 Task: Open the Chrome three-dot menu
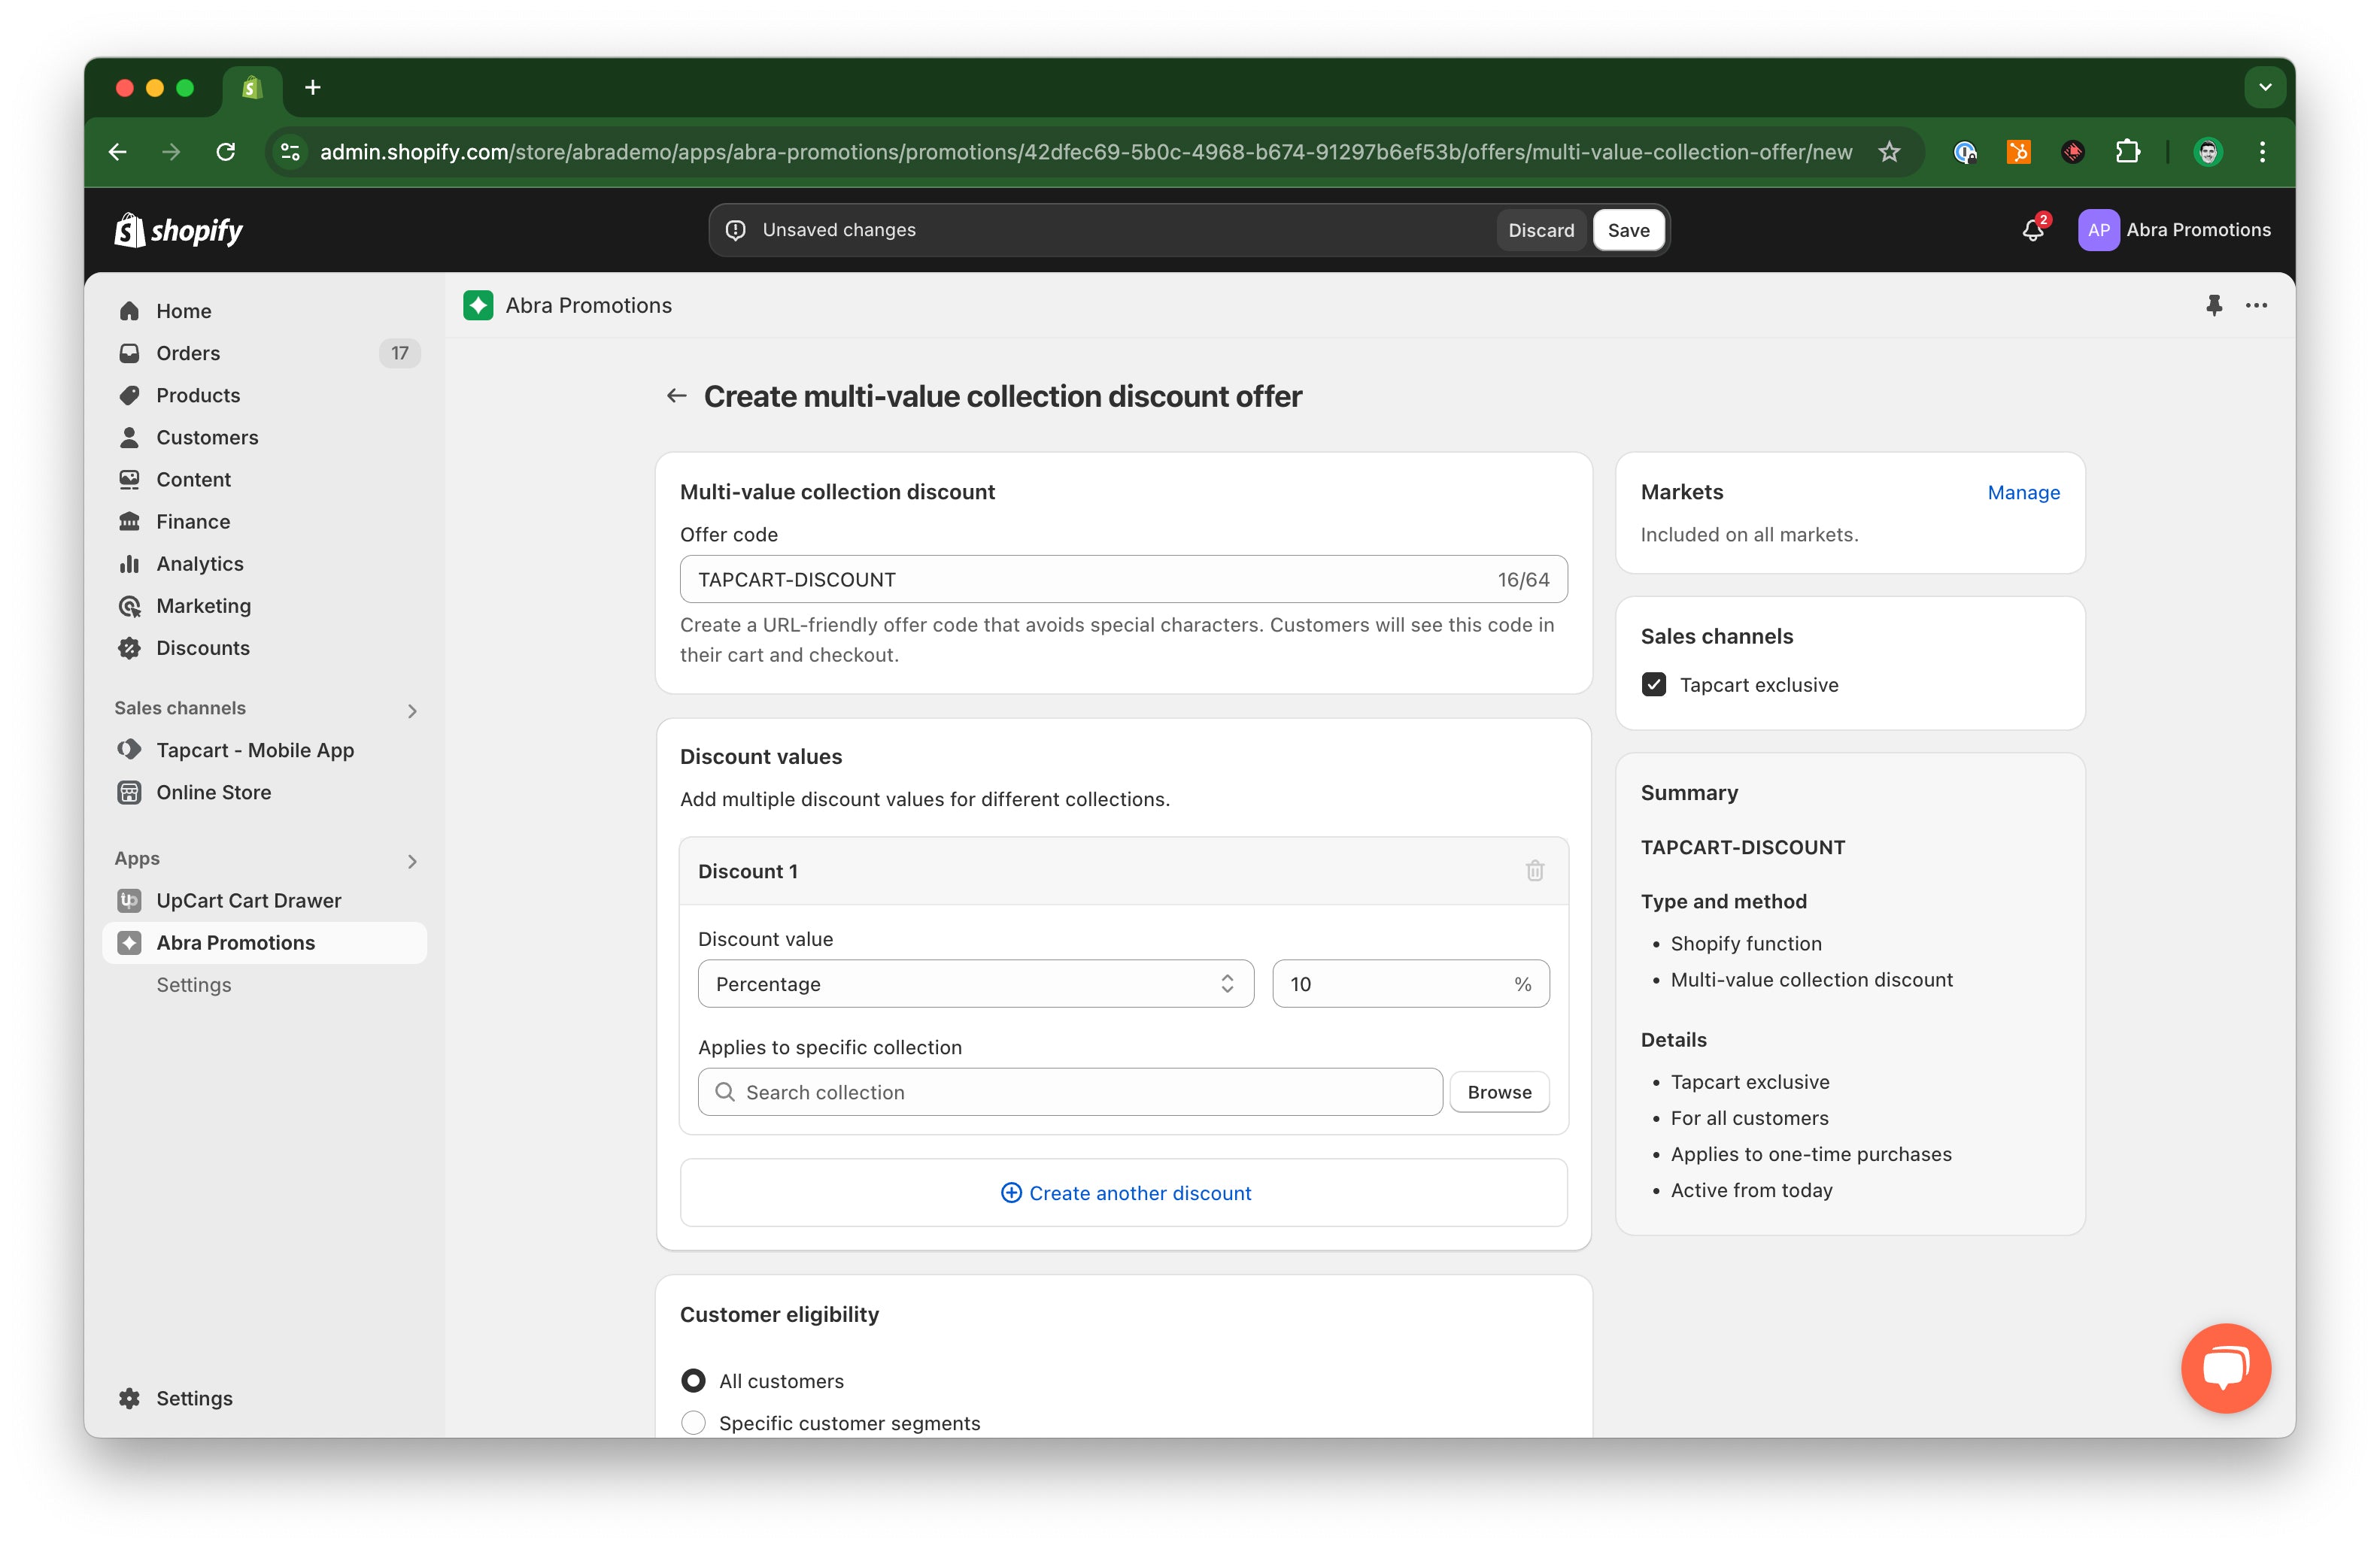tap(2262, 152)
